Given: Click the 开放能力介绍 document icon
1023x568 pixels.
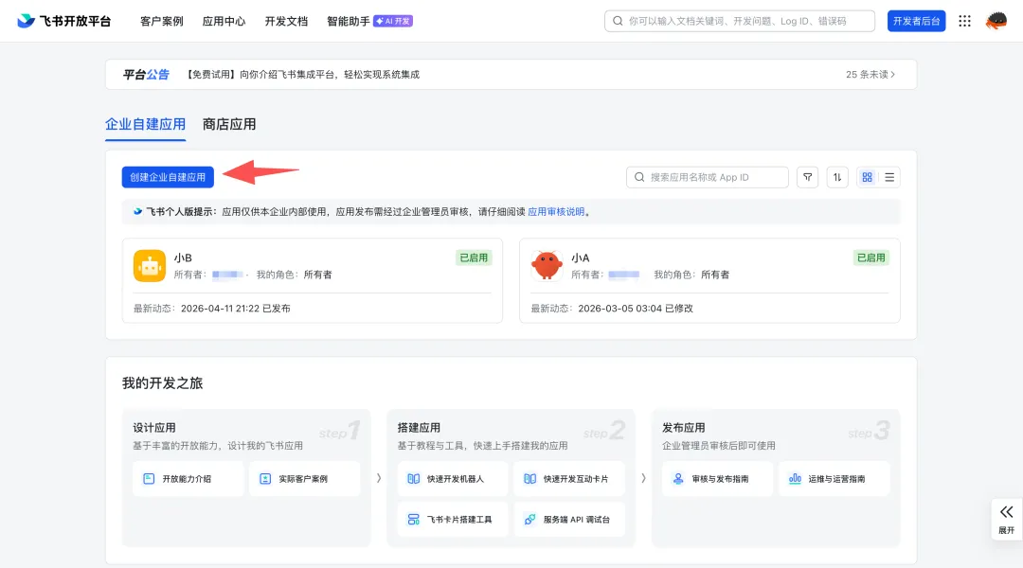Looking at the screenshot, I should 149,479.
